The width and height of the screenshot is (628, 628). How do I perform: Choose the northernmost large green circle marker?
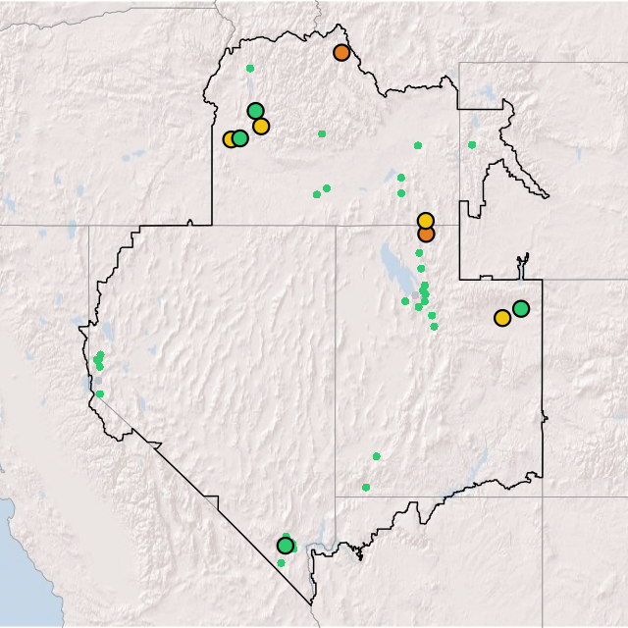pos(255,111)
